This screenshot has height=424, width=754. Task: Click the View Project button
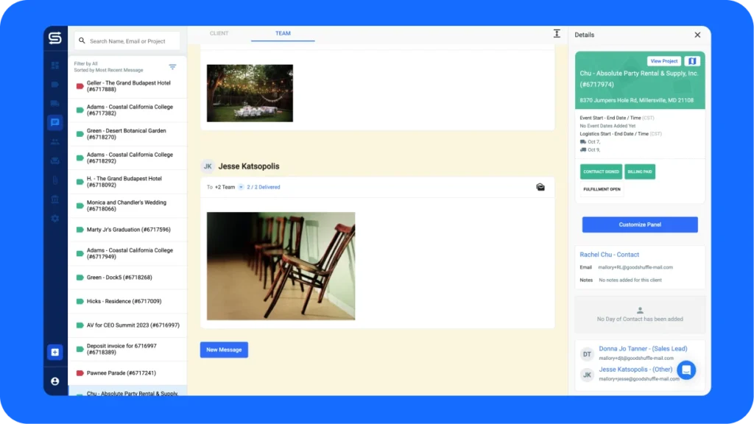coord(663,60)
